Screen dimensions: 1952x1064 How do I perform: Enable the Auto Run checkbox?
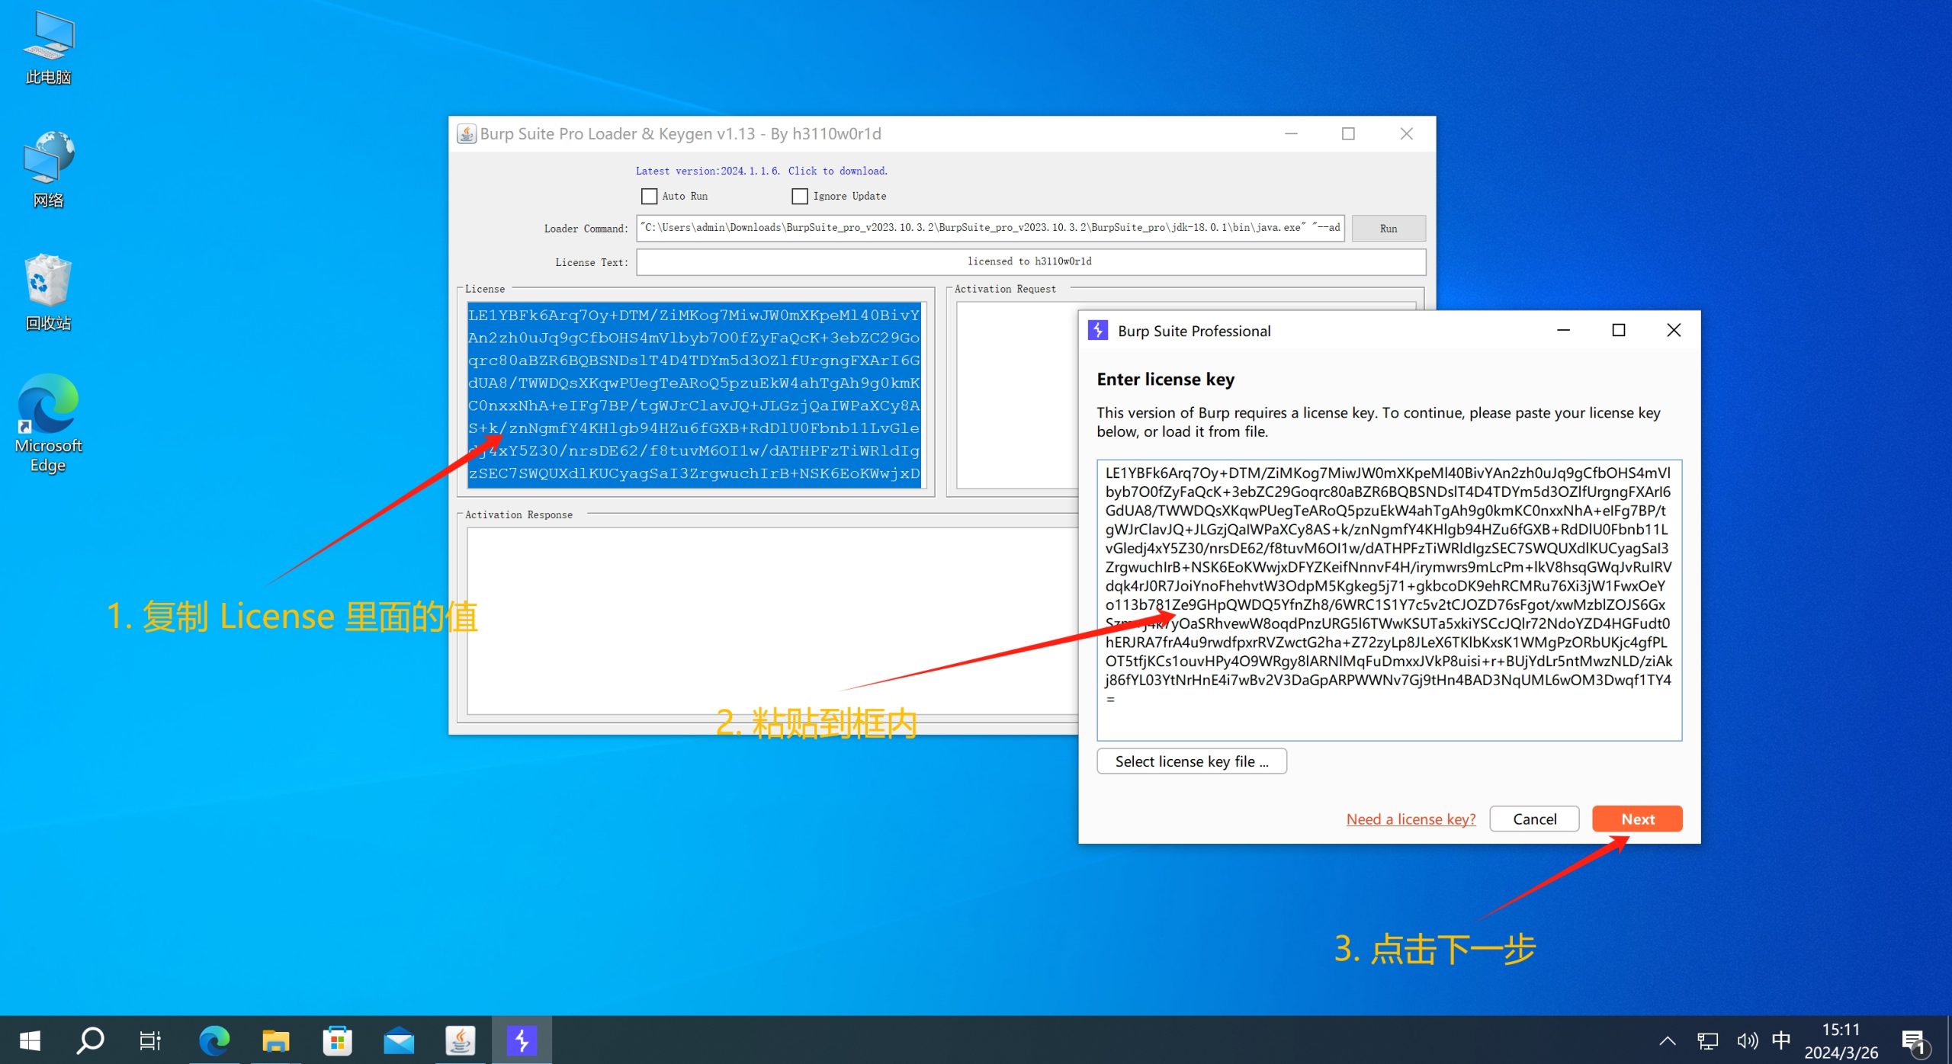point(649,196)
